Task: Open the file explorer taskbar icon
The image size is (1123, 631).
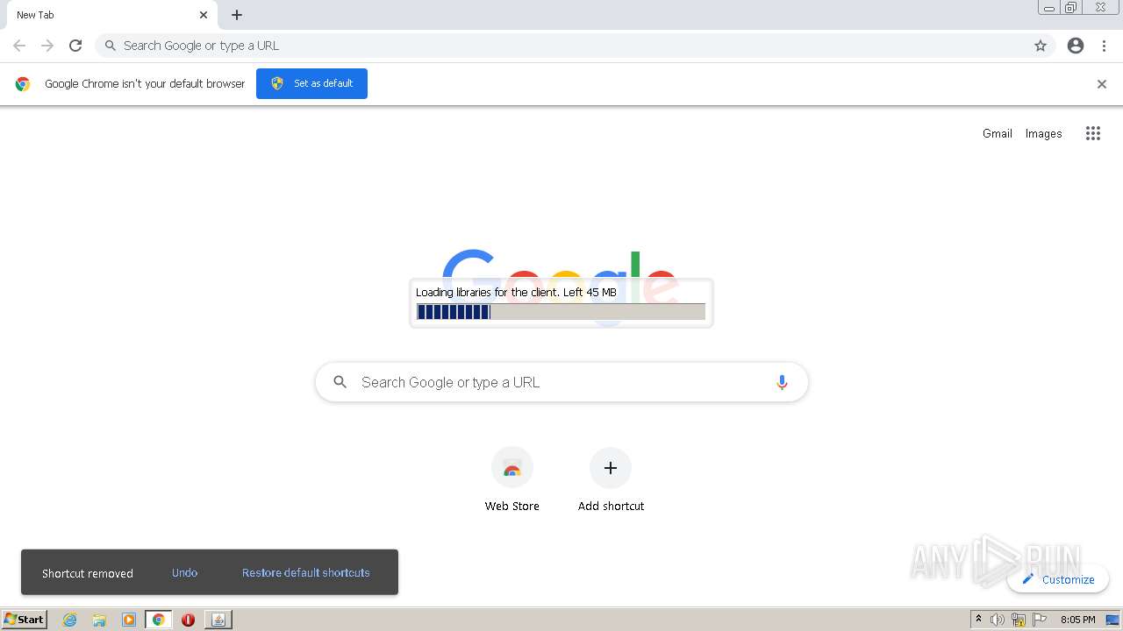Action: coord(99,620)
